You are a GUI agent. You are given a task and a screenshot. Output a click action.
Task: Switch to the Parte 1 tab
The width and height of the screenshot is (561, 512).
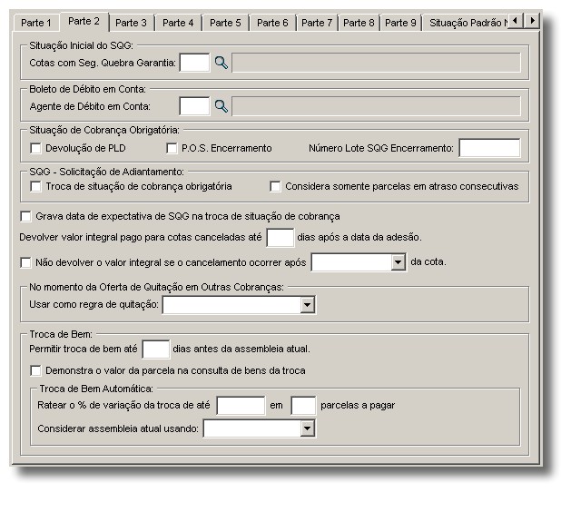[x=36, y=23]
